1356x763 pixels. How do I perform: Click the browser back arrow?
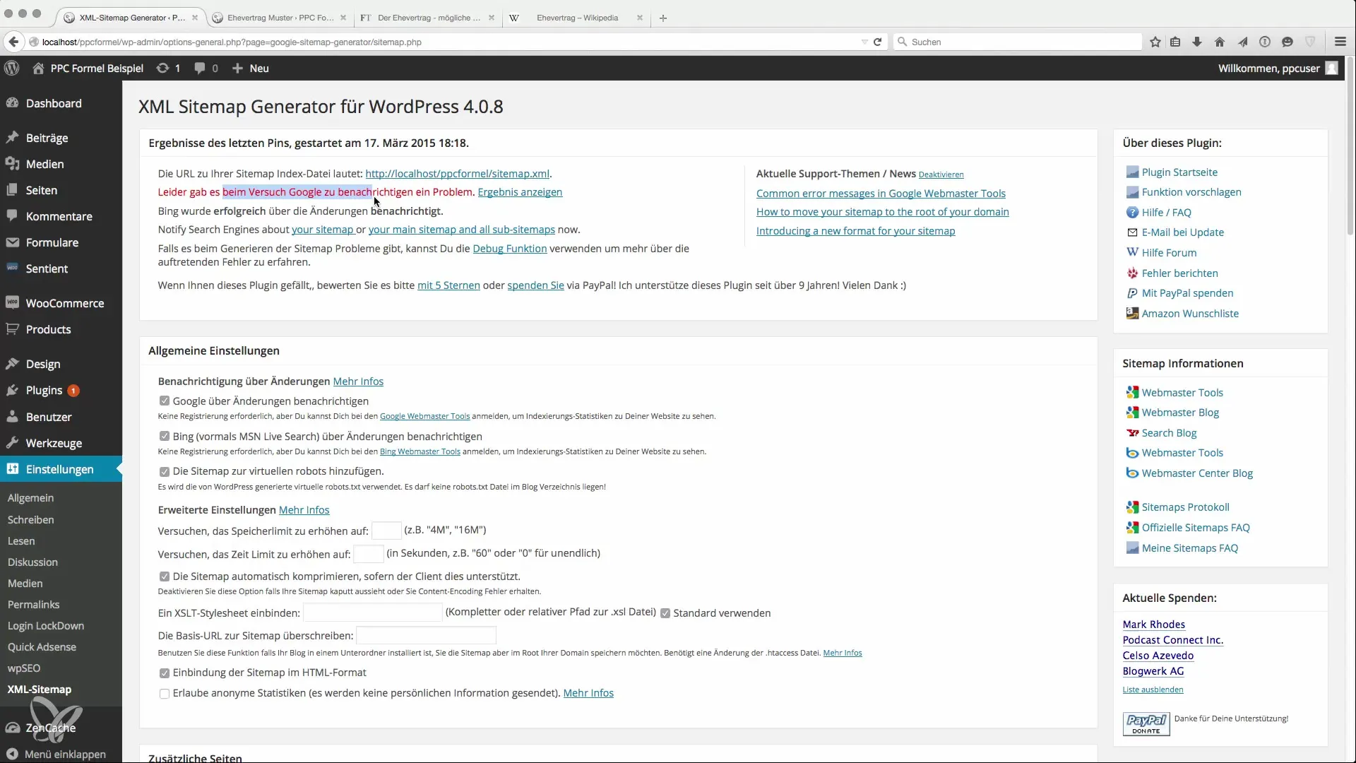pyautogui.click(x=13, y=42)
